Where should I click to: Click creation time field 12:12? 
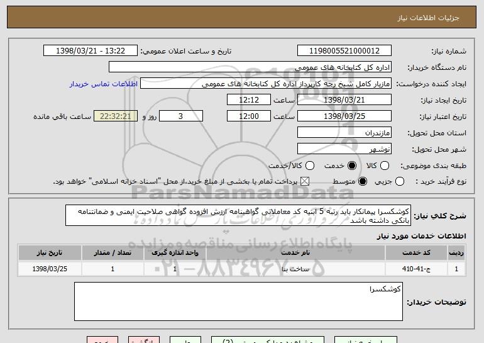click(x=249, y=100)
